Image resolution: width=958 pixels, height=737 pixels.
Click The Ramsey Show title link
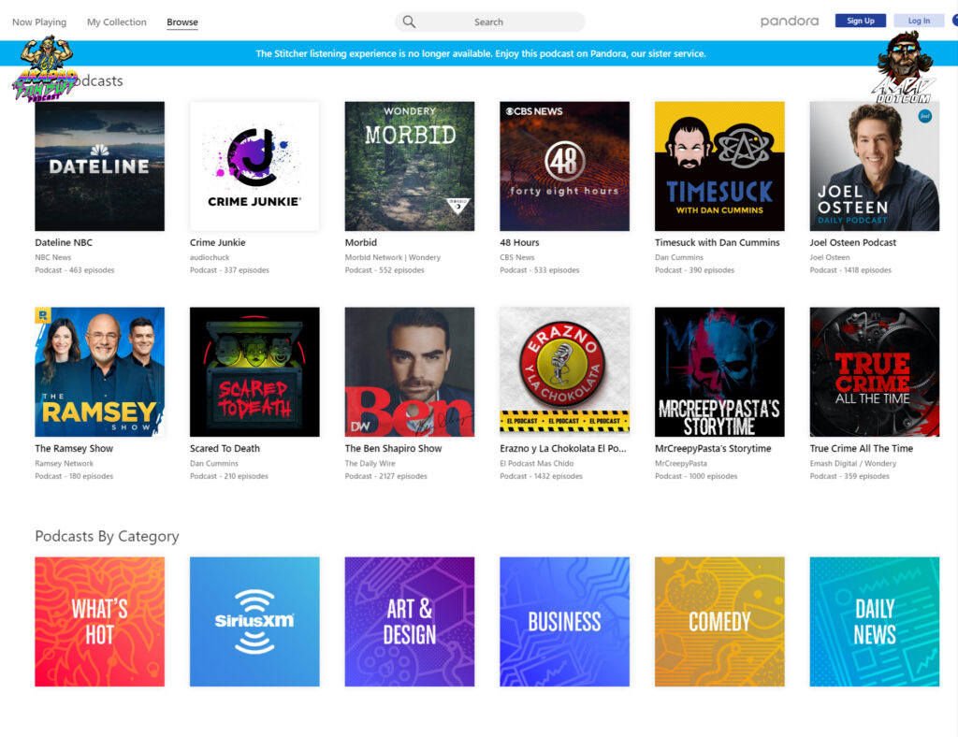pos(74,448)
